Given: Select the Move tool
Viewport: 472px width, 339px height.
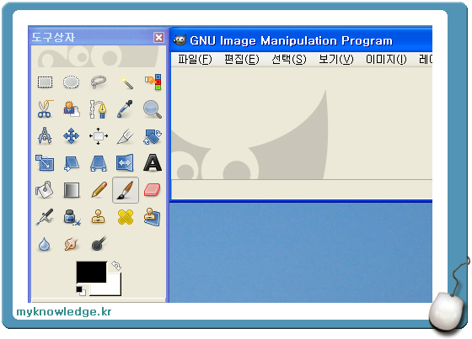Looking at the screenshot, I should click(x=72, y=136).
